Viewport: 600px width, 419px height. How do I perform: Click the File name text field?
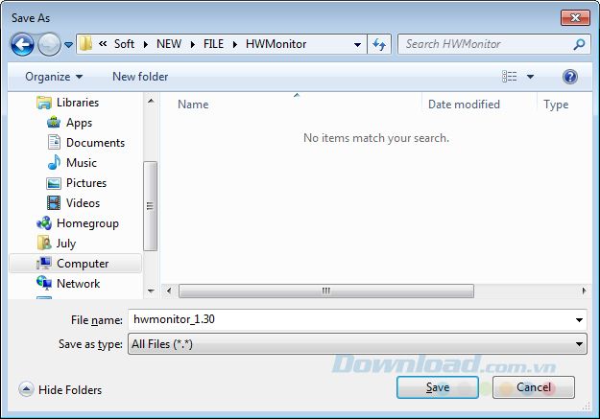tap(357, 319)
